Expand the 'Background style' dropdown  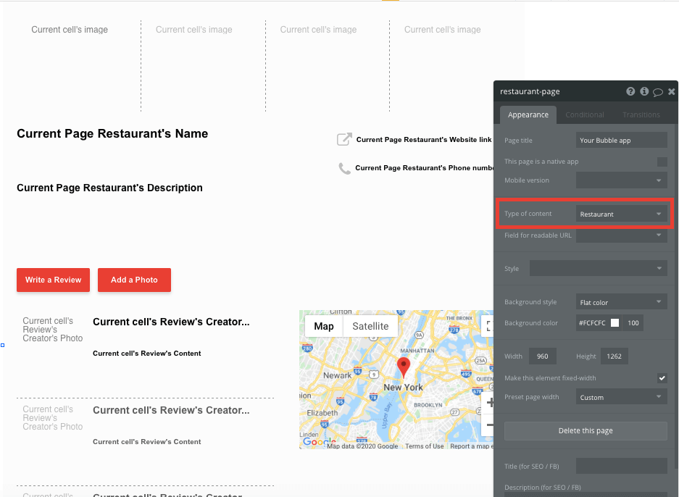pos(621,301)
